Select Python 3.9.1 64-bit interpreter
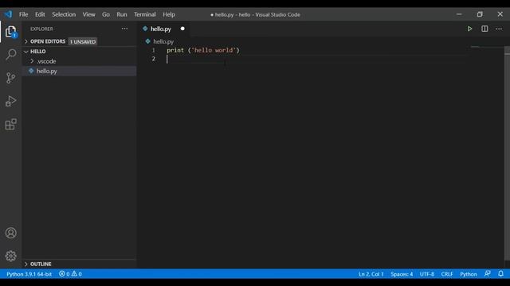 click(29, 274)
